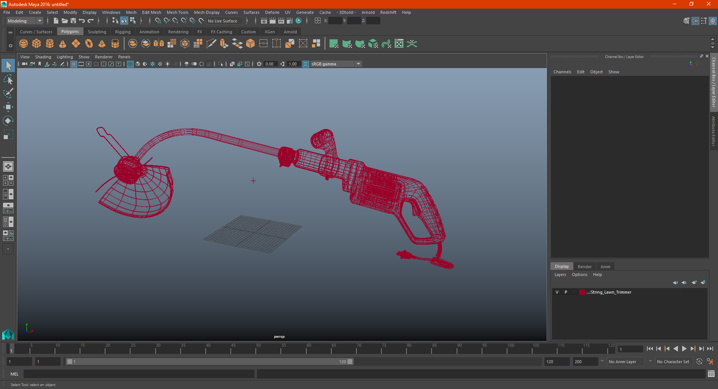Create a polygon cube from the shelf
This screenshot has width=718, height=389.
click(37, 44)
